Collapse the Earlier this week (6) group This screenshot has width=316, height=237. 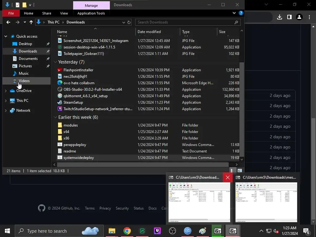coord(55,117)
